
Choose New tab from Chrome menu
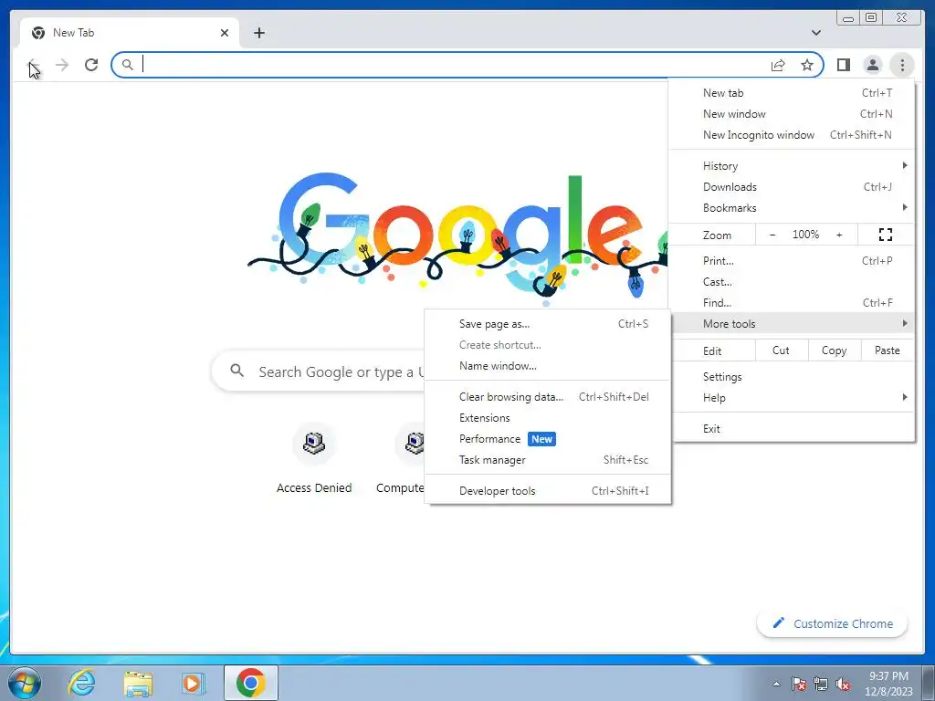(792, 92)
